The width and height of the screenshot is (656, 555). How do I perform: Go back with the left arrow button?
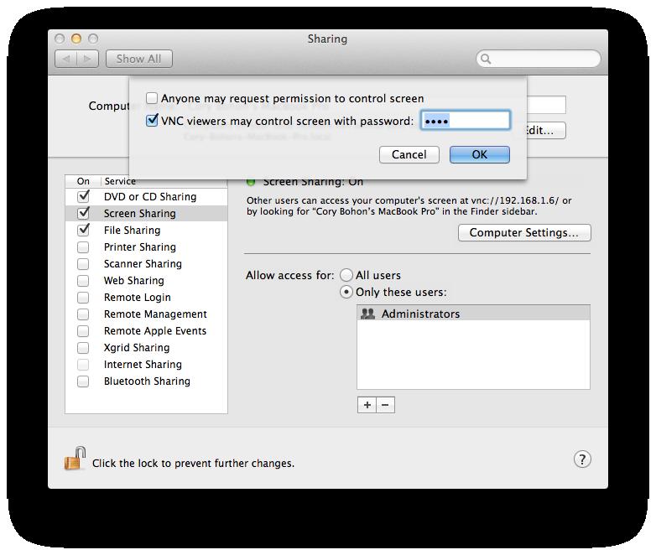(66, 59)
